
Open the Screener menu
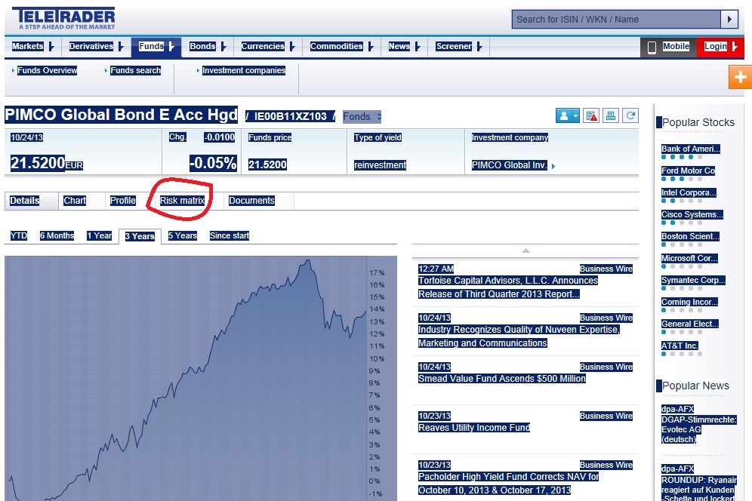coord(458,47)
